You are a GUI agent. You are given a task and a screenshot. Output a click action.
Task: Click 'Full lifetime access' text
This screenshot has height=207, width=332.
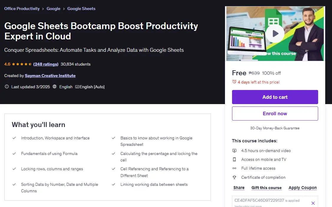258,168
